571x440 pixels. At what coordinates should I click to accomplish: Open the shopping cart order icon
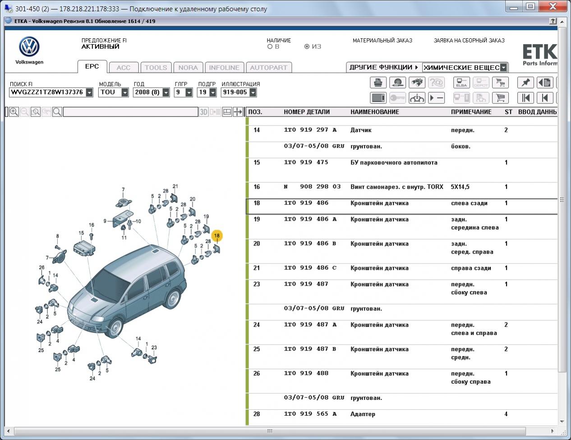pos(500,98)
